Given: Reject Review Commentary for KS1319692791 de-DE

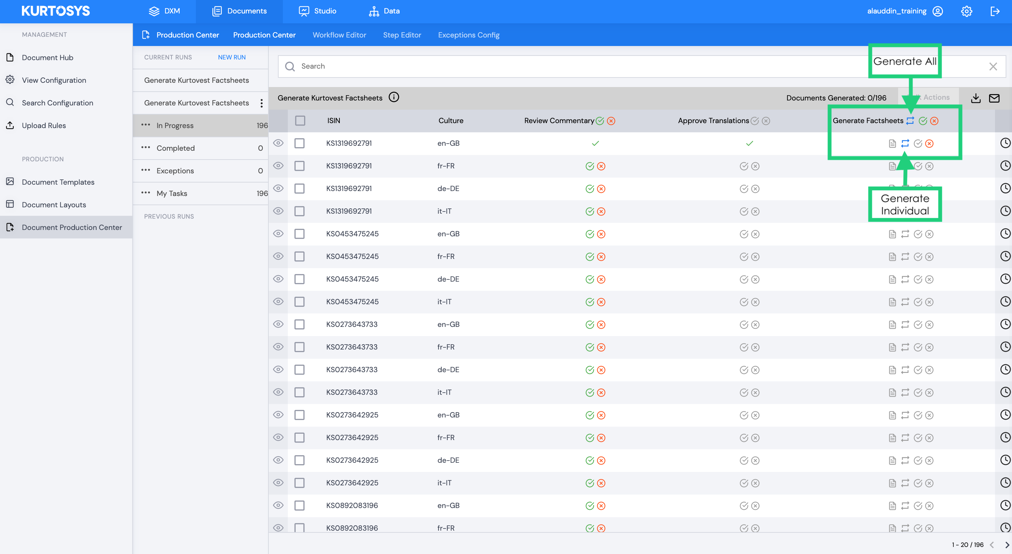Looking at the screenshot, I should point(601,189).
